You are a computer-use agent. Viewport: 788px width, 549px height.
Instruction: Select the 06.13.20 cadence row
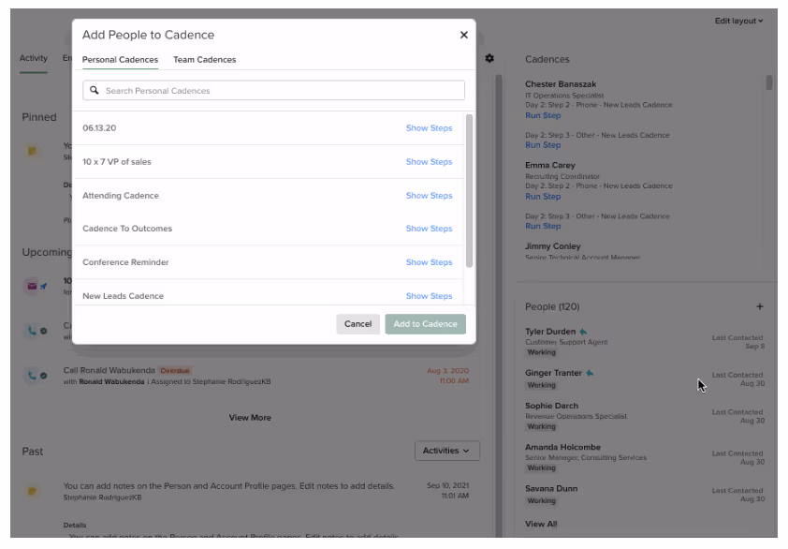268,127
